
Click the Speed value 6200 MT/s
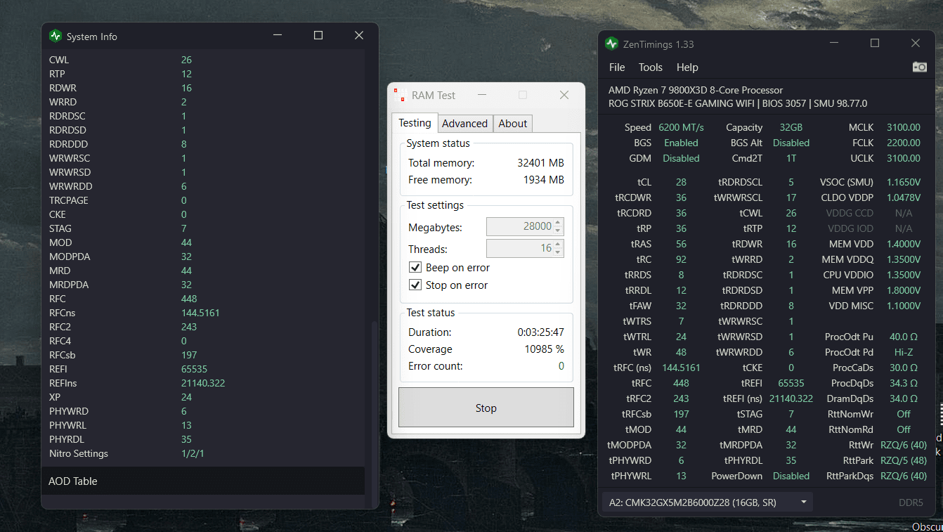681,127
